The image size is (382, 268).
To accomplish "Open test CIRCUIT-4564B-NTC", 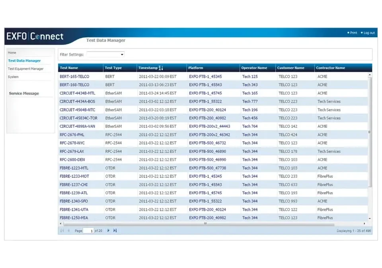I will pyautogui.click(x=77, y=110).
